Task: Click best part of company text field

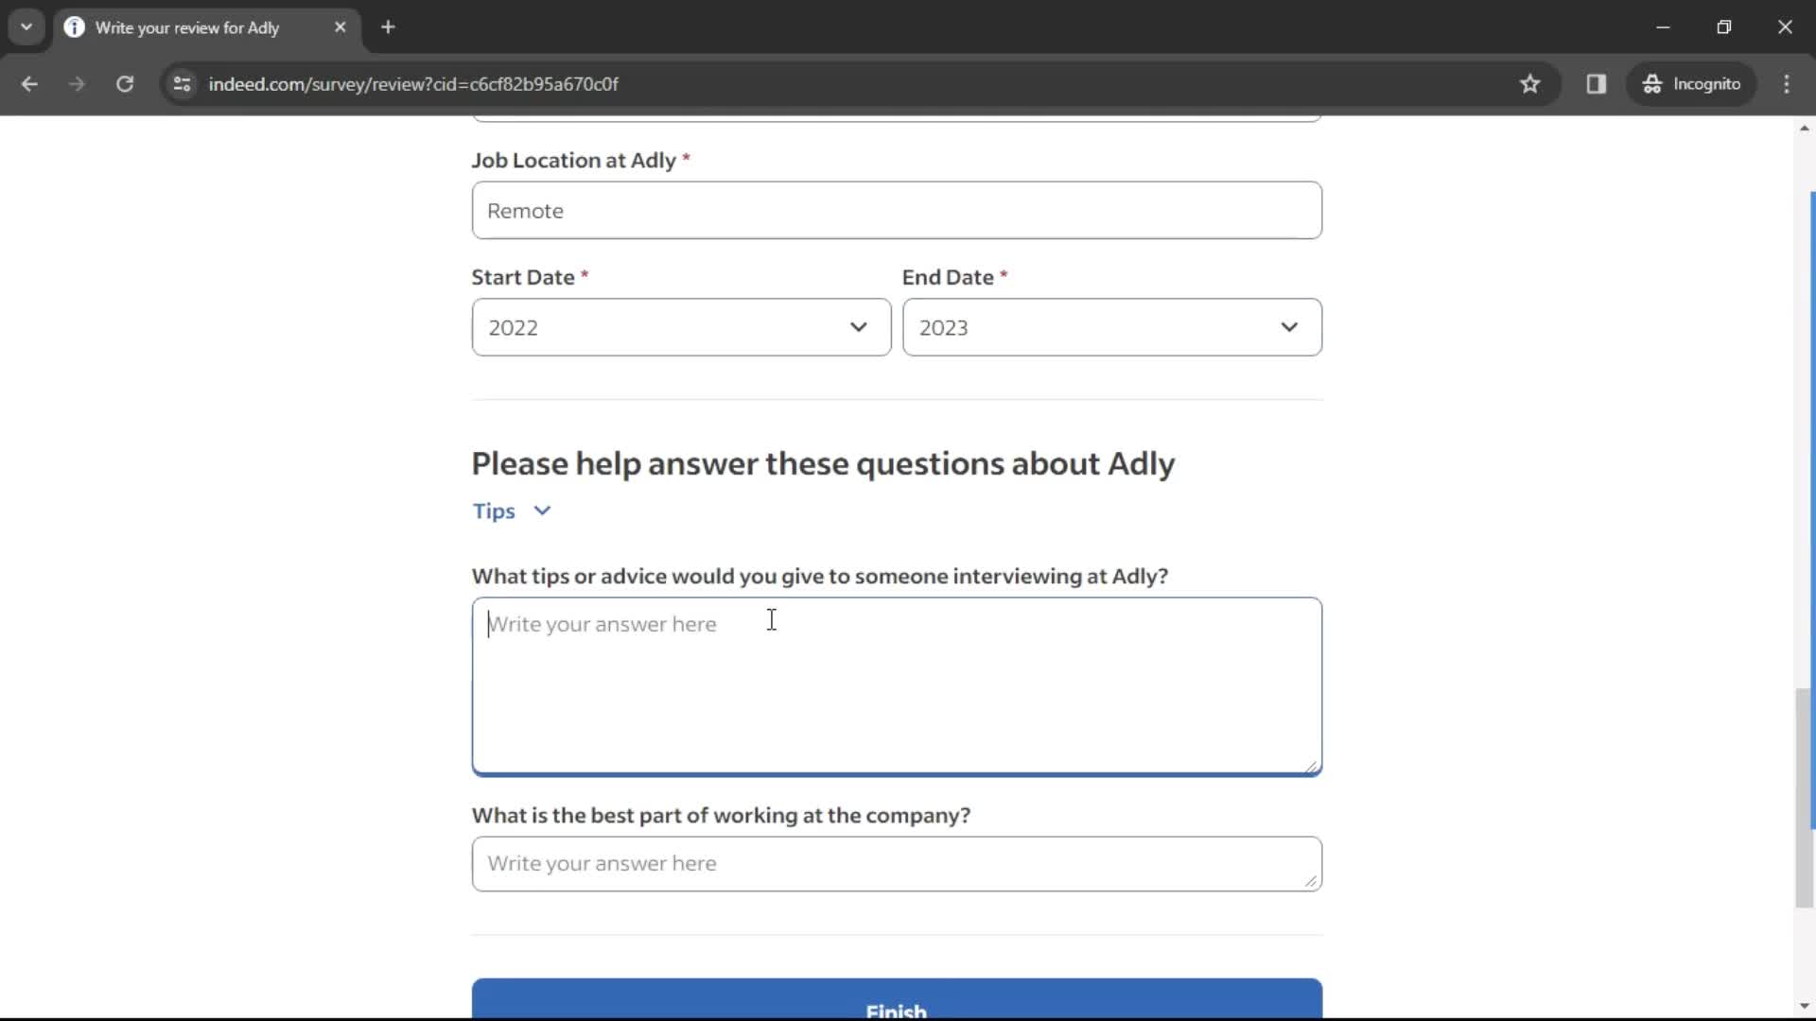Action: click(897, 863)
